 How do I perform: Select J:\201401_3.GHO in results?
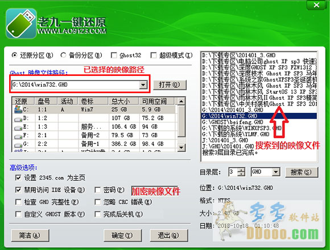(259, 141)
